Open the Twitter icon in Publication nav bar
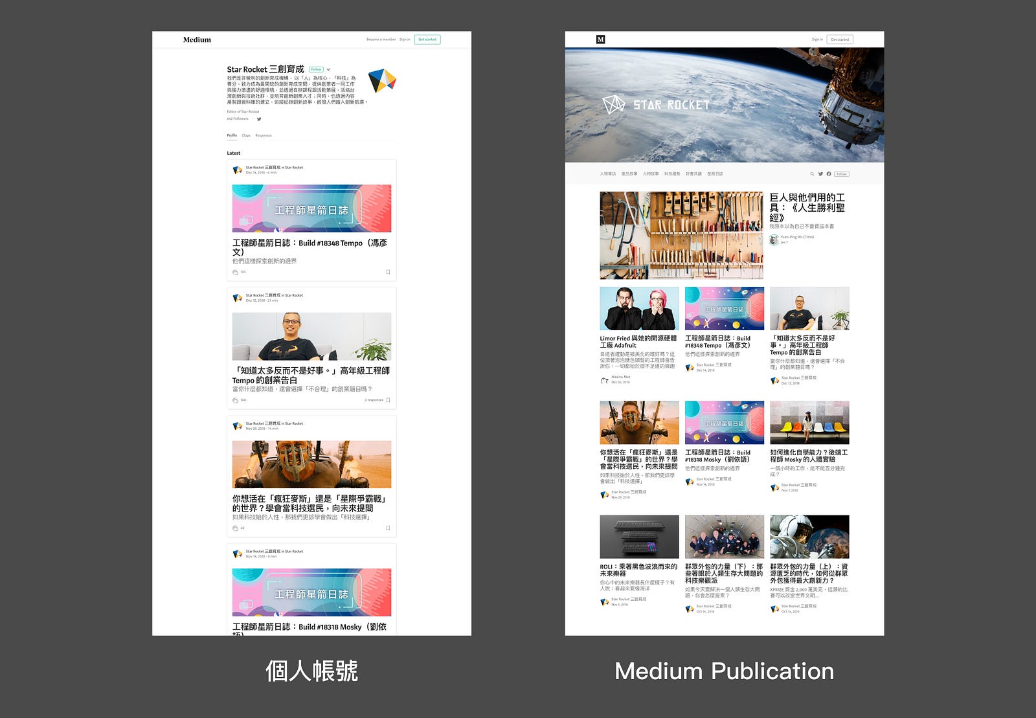The image size is (1036, 718). tap(820, 174)
